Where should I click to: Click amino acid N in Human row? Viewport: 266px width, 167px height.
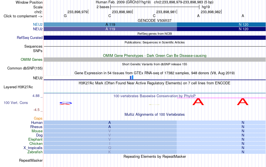243,122
